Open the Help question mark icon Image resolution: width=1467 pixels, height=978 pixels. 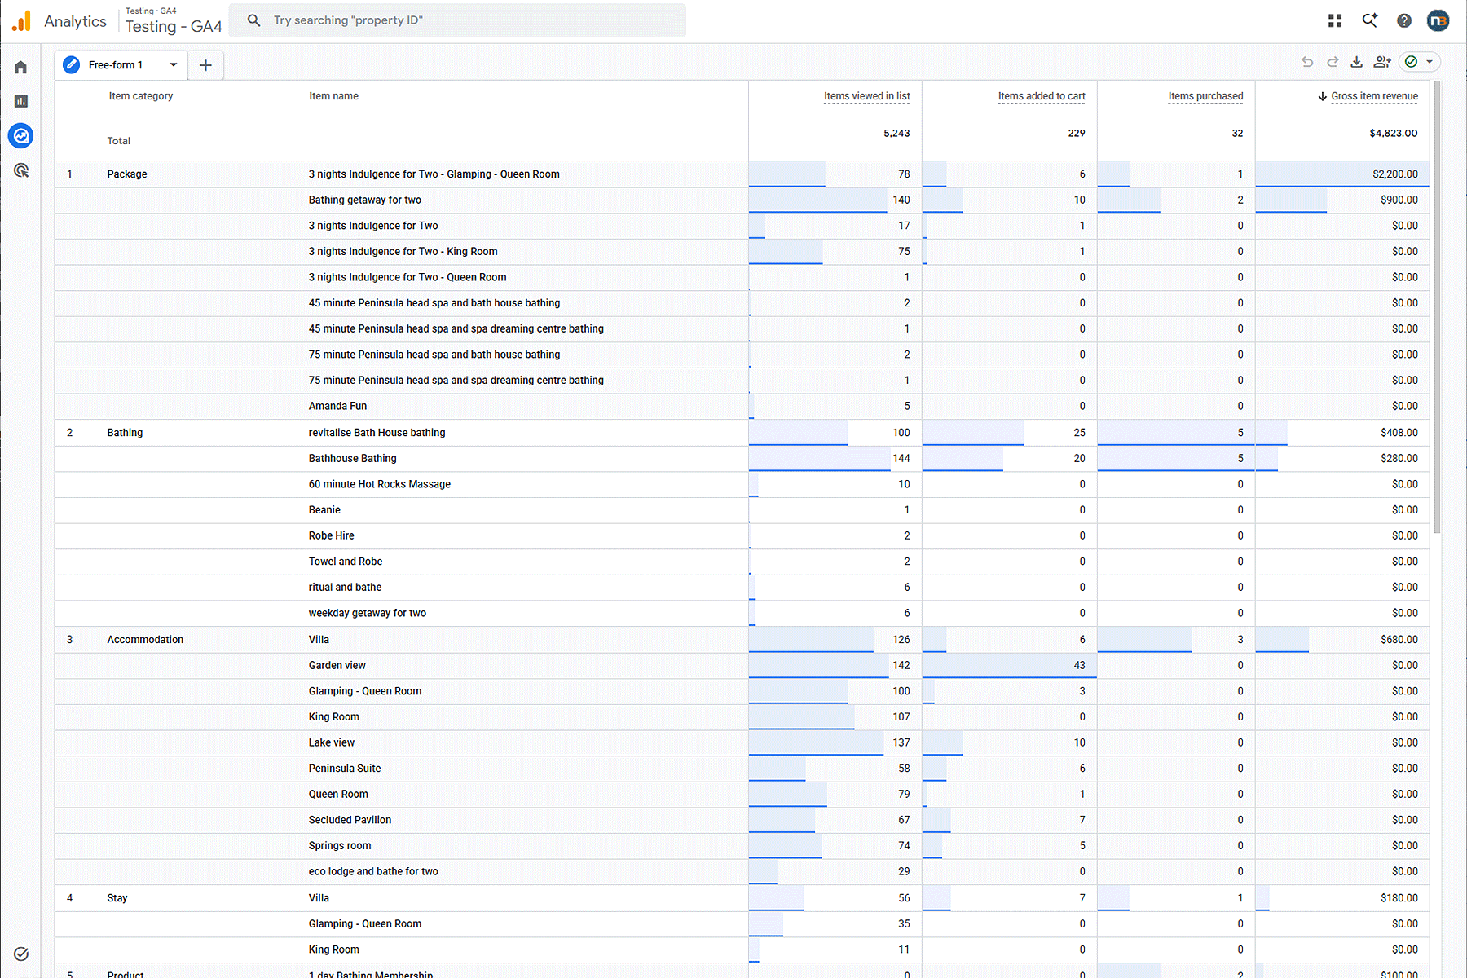click(x=1404, y=21)
